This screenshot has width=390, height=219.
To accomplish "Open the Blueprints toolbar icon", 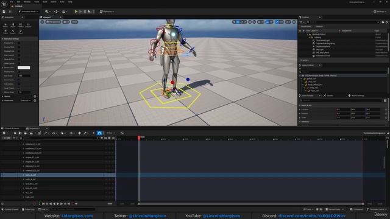I will [56, 12].
